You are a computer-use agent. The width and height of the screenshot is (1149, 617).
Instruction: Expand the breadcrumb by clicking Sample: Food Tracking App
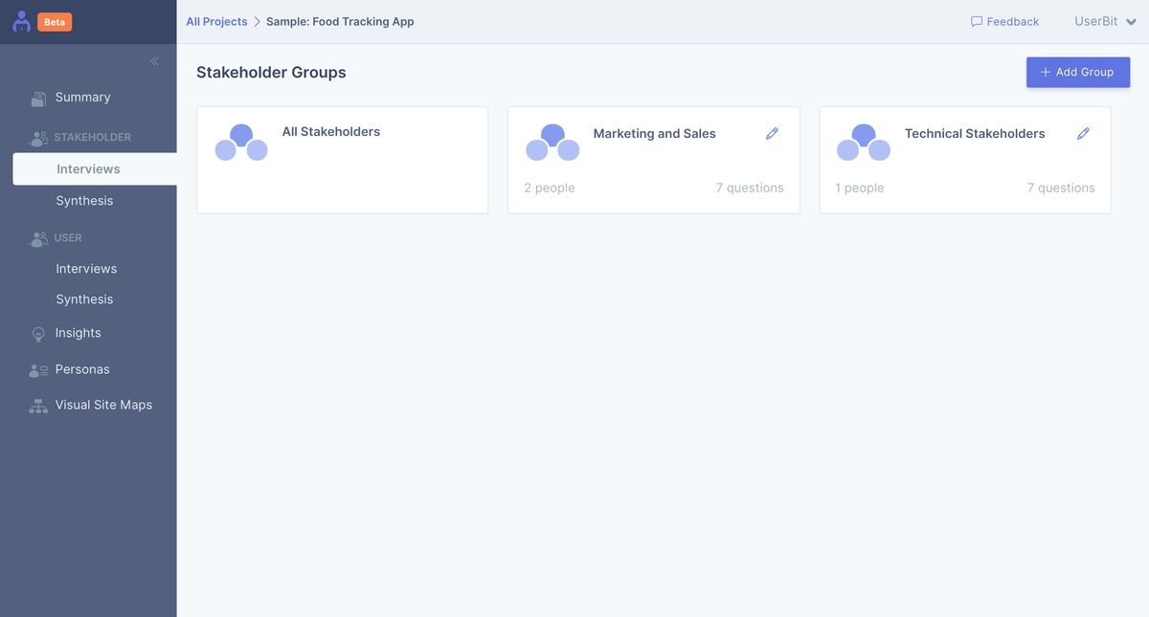tap(339, 20)
